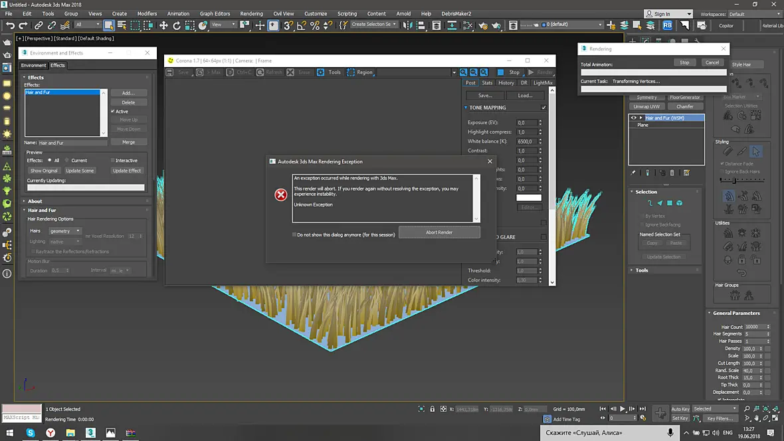Toggle the Percent Snap icon
The height and width of the screenshot is (441, 784).
pyautogui.click(x=315, y=25)
